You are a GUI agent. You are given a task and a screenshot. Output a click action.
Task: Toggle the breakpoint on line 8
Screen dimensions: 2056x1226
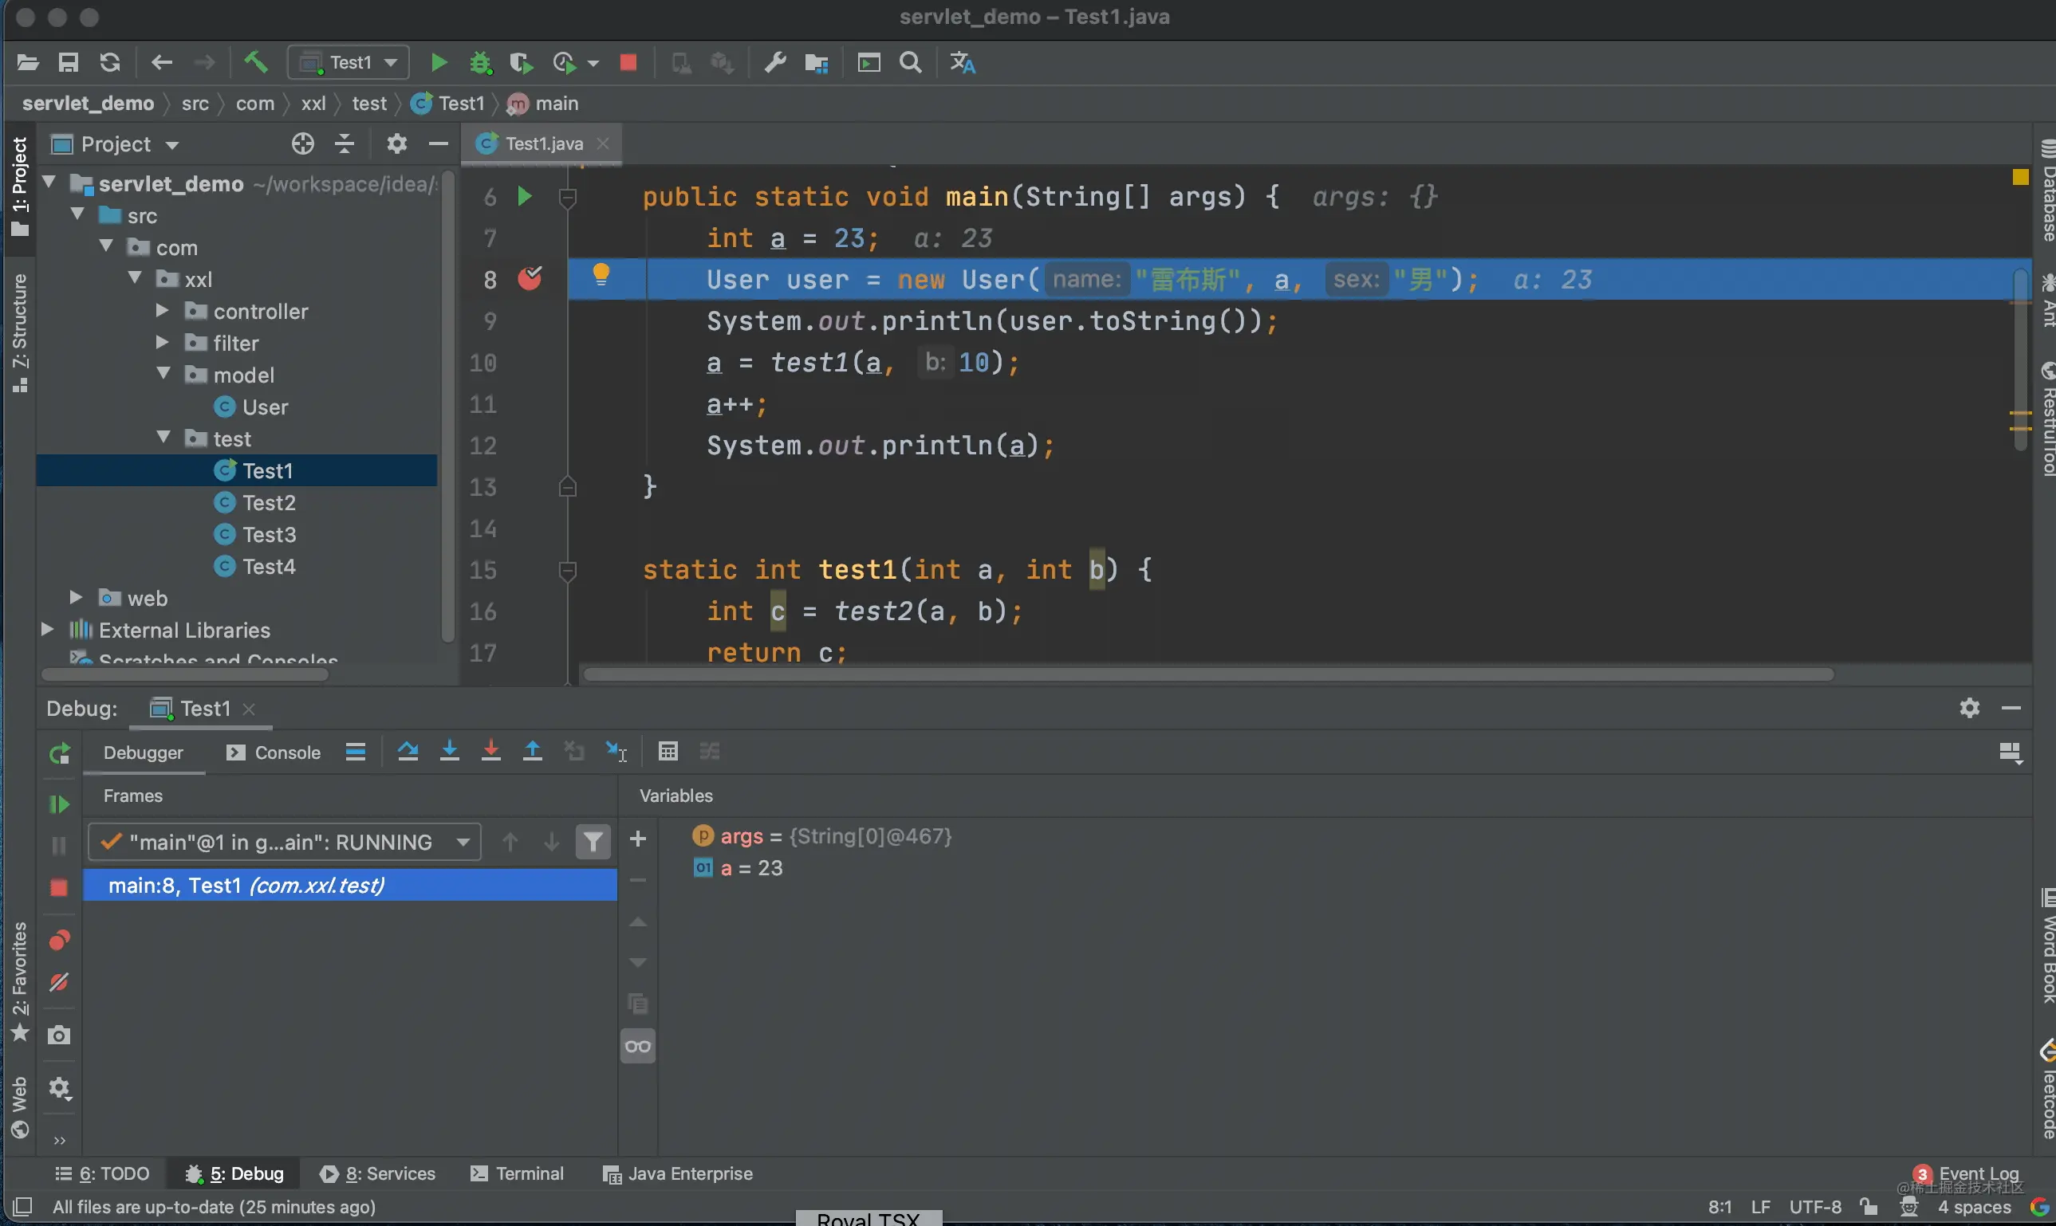coord(530,278)
